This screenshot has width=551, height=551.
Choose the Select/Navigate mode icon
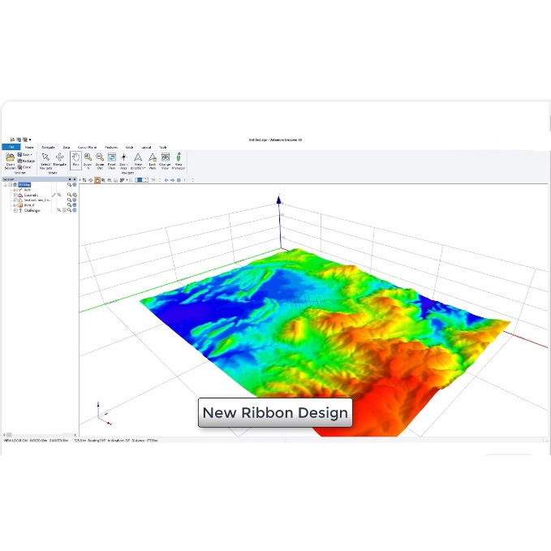45,160
